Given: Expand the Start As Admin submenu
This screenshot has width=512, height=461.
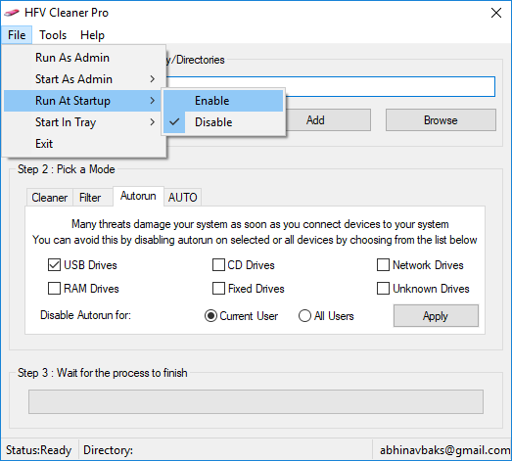Looking at the screenshot, I should [85, 79].
